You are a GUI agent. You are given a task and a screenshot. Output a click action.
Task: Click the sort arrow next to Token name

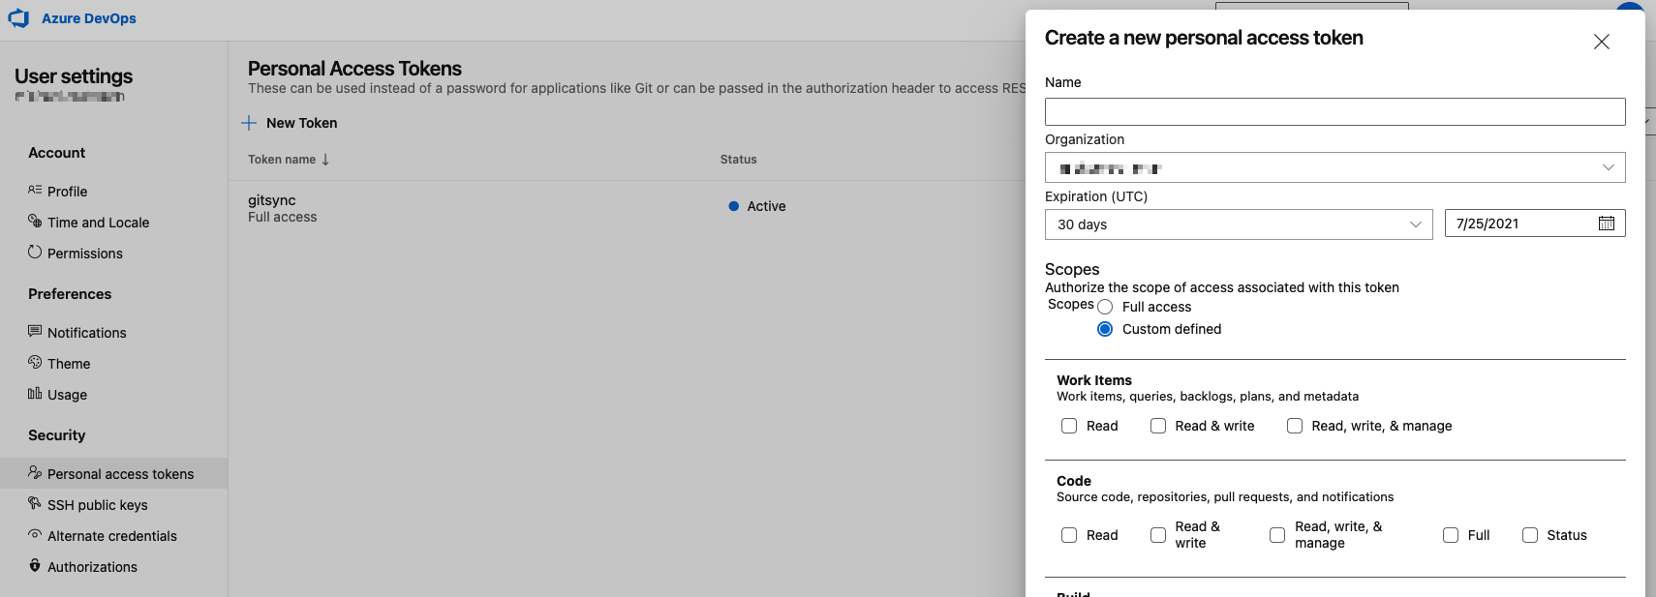(325, 160)
